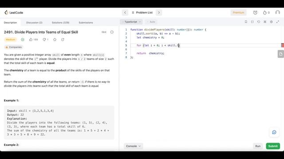Open the TypeScript language dropdown
This screenshot has height=159, width=284.
coord(131,22)
